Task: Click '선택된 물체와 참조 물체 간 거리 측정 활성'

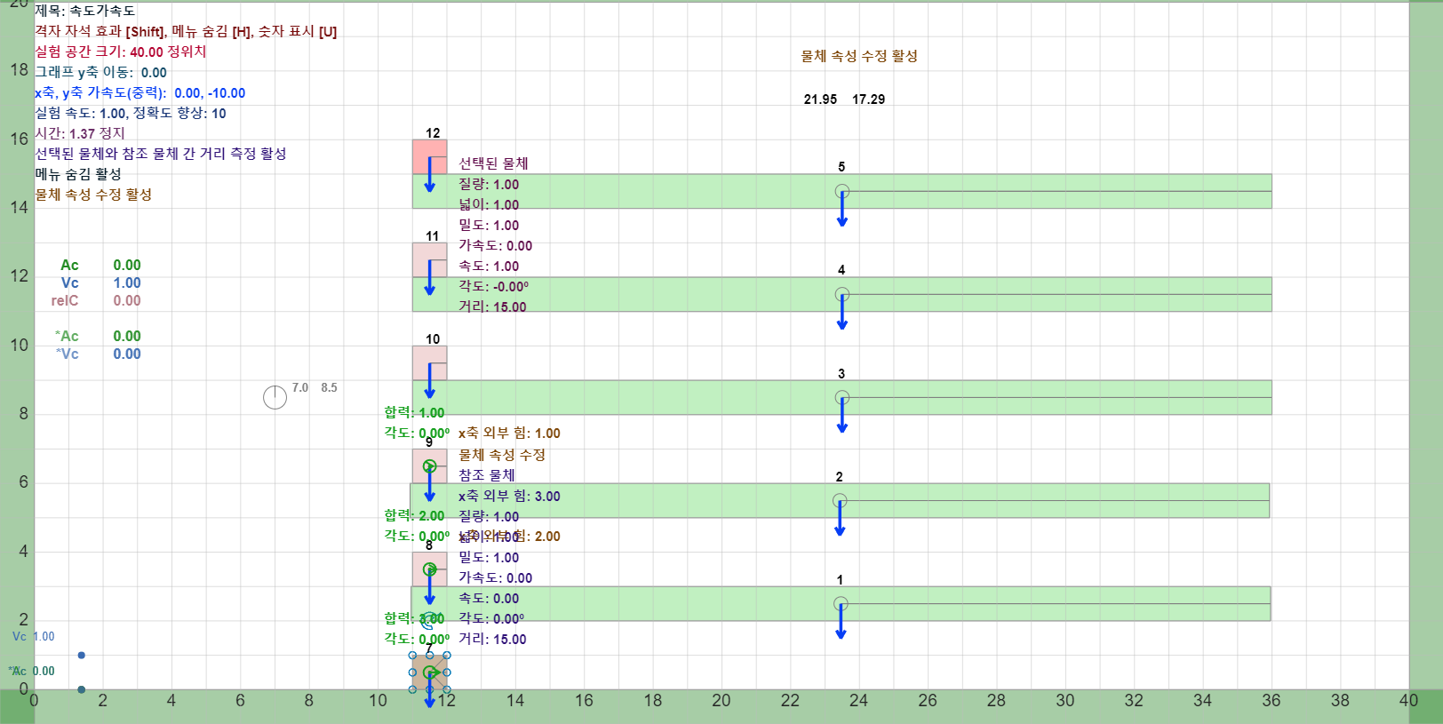Action: [x=161, y=154]
